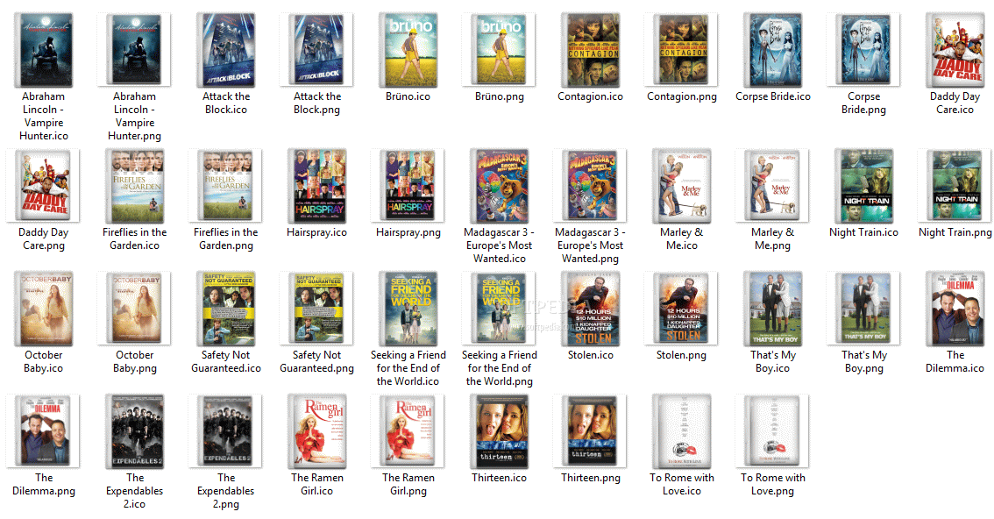Viewport: 994px width, 519px height.
Task: Choose the October Baby.png cover
Action: pos(134,309)
